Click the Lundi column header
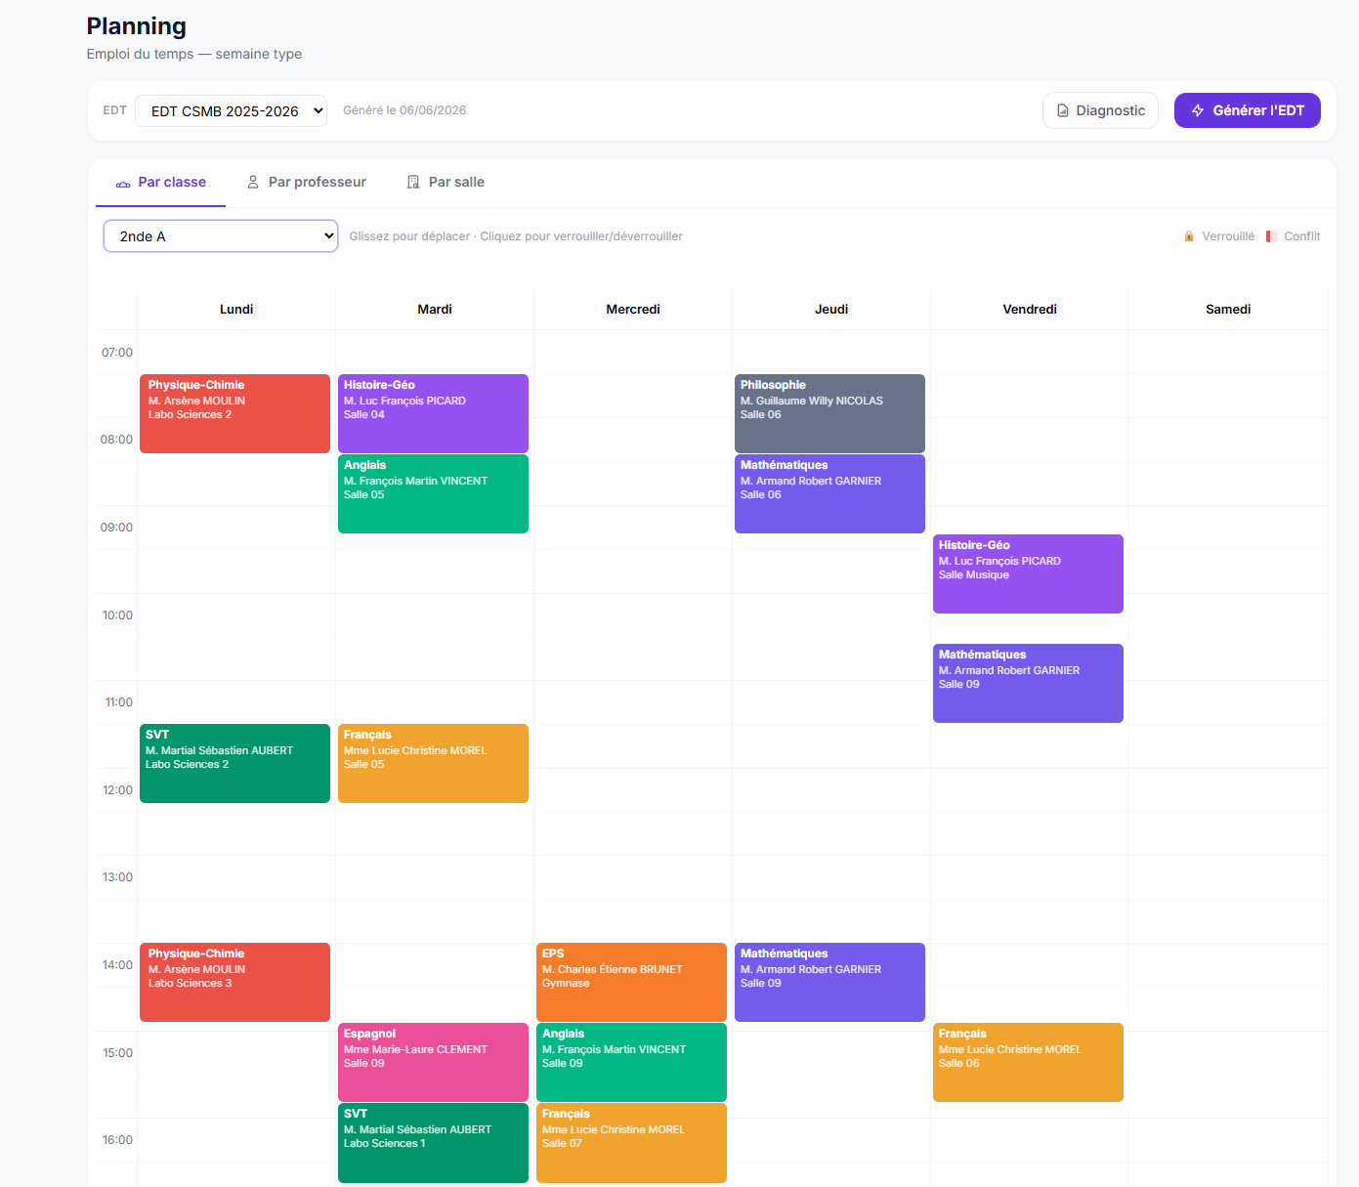The image size is (1359, 1187). 236,309
